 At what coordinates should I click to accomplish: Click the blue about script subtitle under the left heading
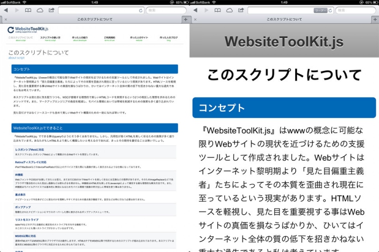(16, 58)
